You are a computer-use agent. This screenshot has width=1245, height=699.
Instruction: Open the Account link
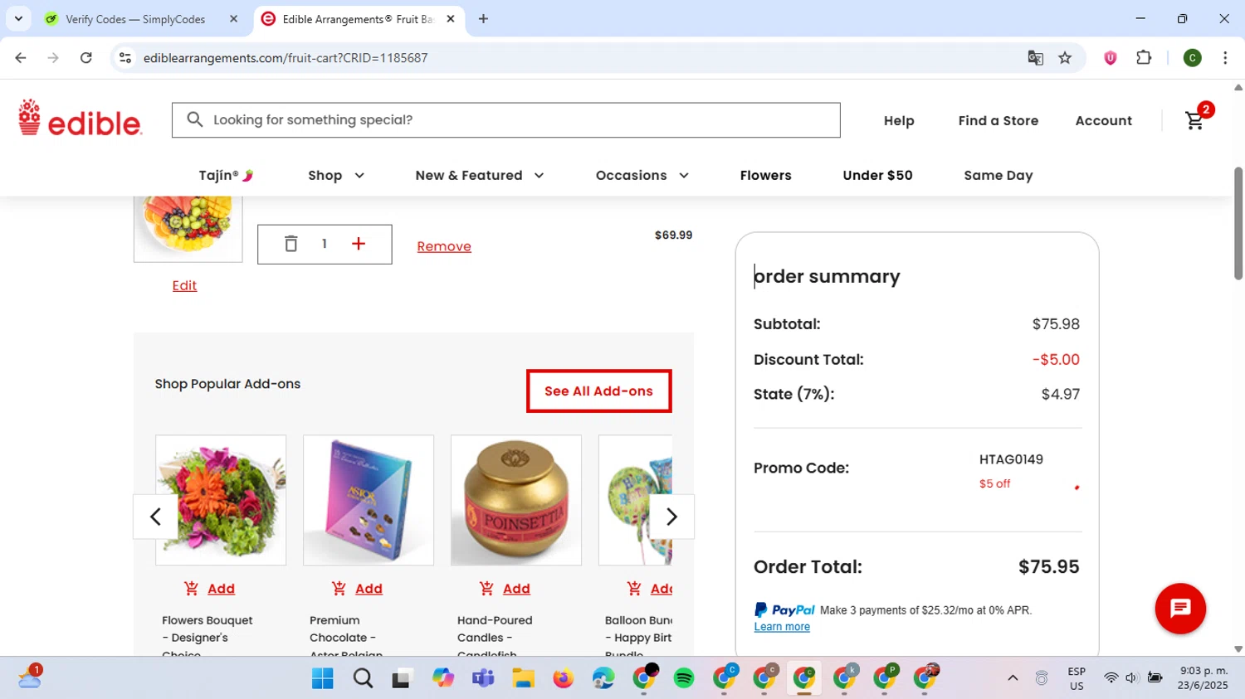1104,121
